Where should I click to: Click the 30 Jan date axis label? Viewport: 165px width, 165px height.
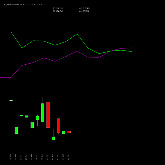42,157
